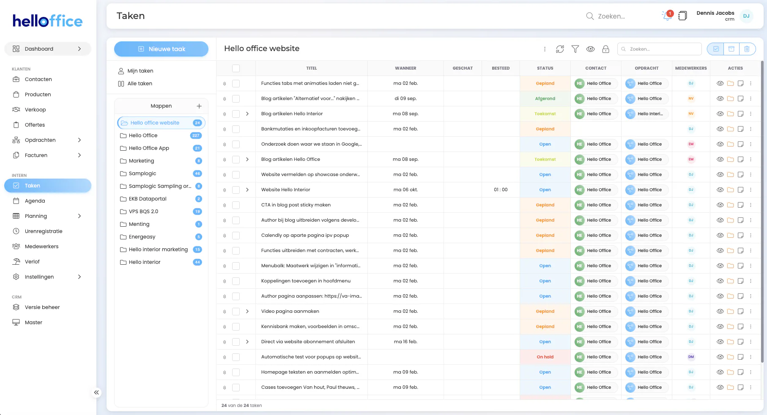Viewport: 767px width, 415px height.
Task: Expand subtasks of 'Blog artikelen Hello Interior'
Action: tap(247, 114)
